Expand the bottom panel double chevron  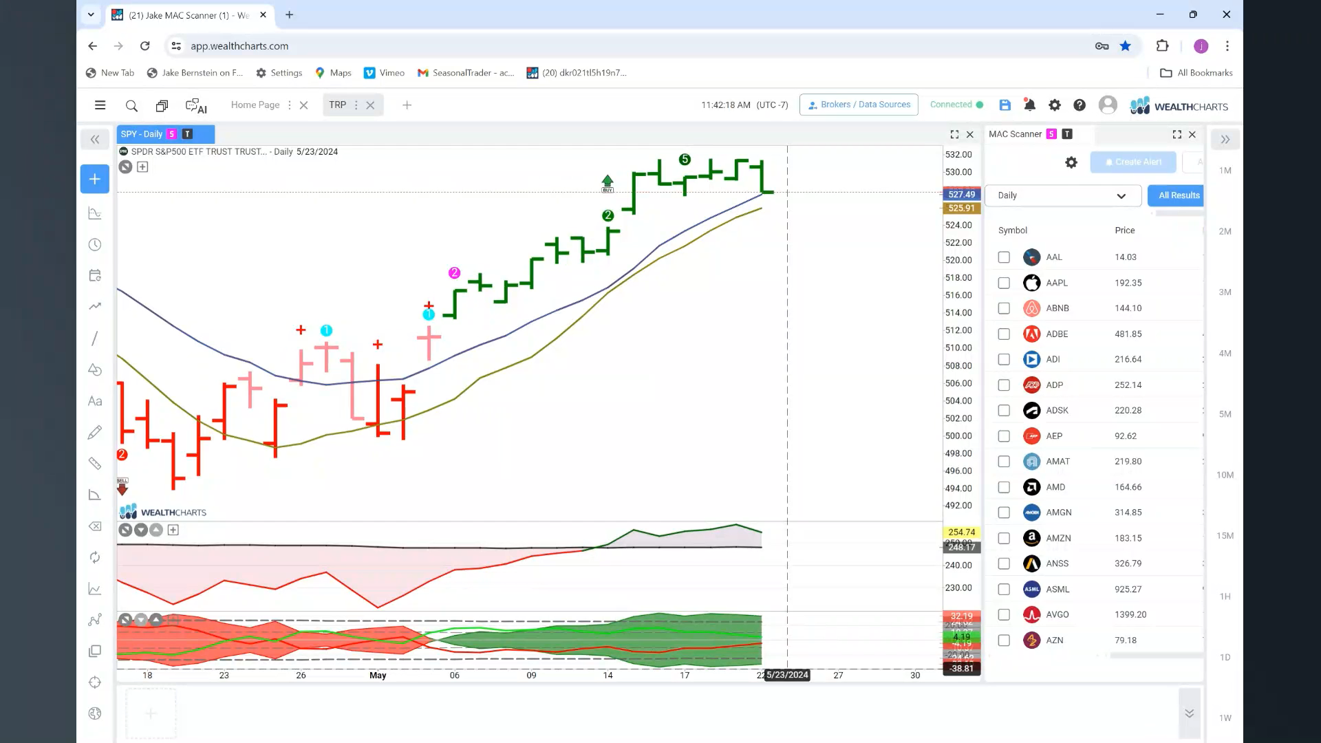[x=1189, y=713]
